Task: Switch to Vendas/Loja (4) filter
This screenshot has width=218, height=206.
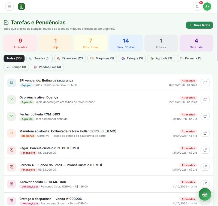Action: point(47,67)
